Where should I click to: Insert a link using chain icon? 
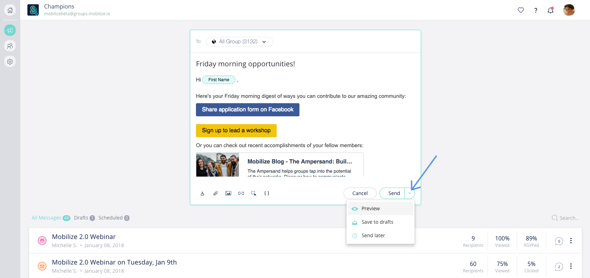click(241, 193)
